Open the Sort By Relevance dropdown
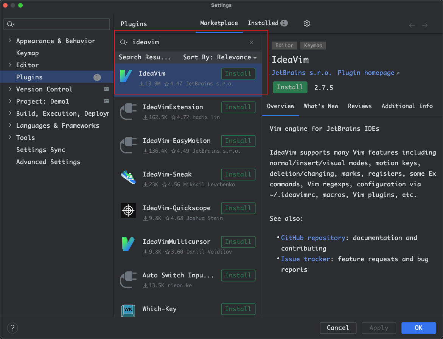 click(x=220, y=57)
